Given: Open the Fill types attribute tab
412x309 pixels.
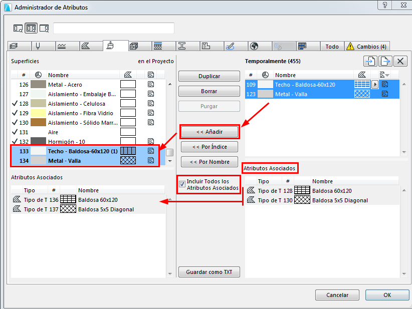Looking at the screenshot, I should coord(91,46).
